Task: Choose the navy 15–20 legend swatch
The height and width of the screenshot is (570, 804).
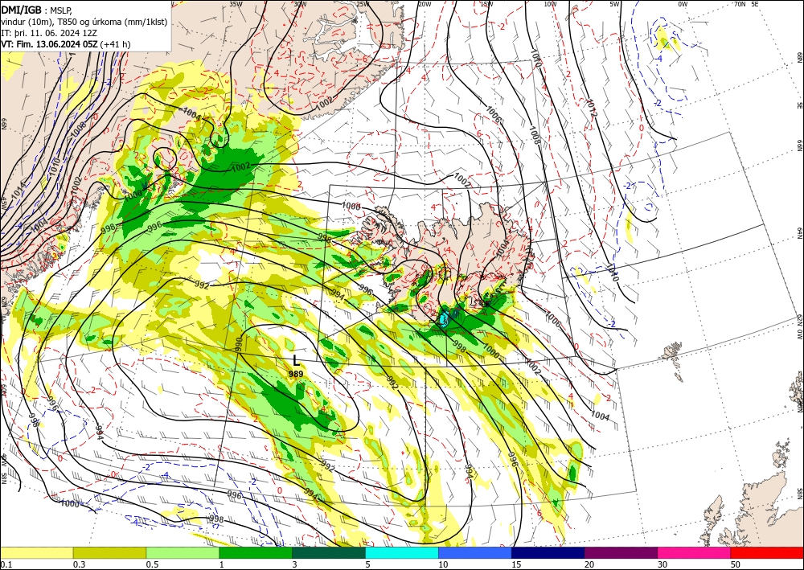Action: (548, 552)
